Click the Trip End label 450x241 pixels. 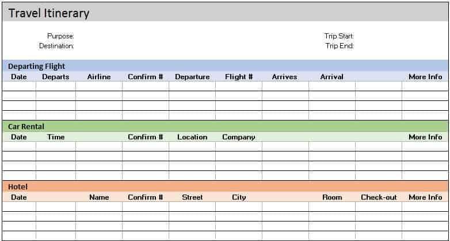[340, 46]
